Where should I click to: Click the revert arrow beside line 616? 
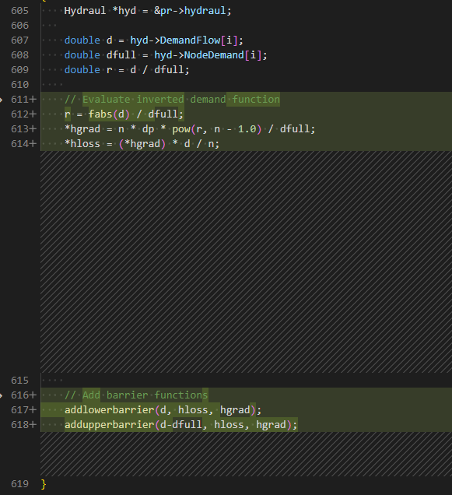[2, 395]
